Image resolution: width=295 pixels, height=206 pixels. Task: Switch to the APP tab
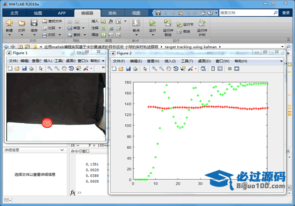pyautogui.click(x=62, y=13)
